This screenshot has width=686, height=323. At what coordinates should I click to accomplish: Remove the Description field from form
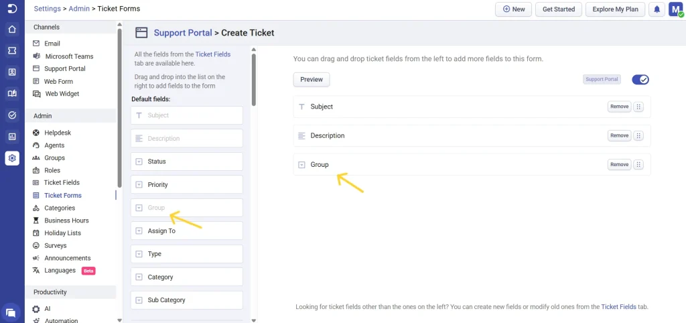(x=619, y=135)
